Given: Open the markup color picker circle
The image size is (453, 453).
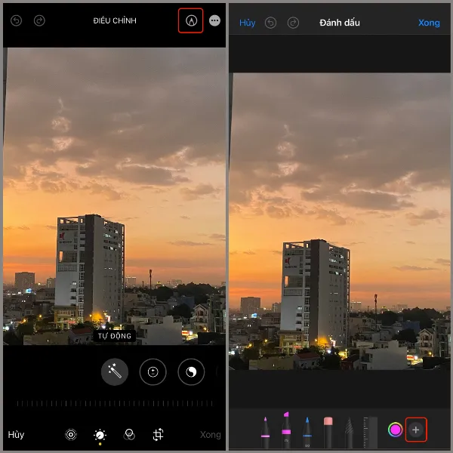Looking at the screenshot, I should [x=395, y=430].
